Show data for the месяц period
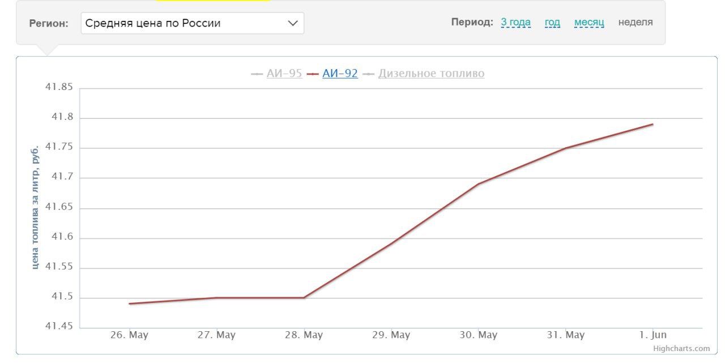Viewport: 725px width, 364px height. [x=589, y=23]
